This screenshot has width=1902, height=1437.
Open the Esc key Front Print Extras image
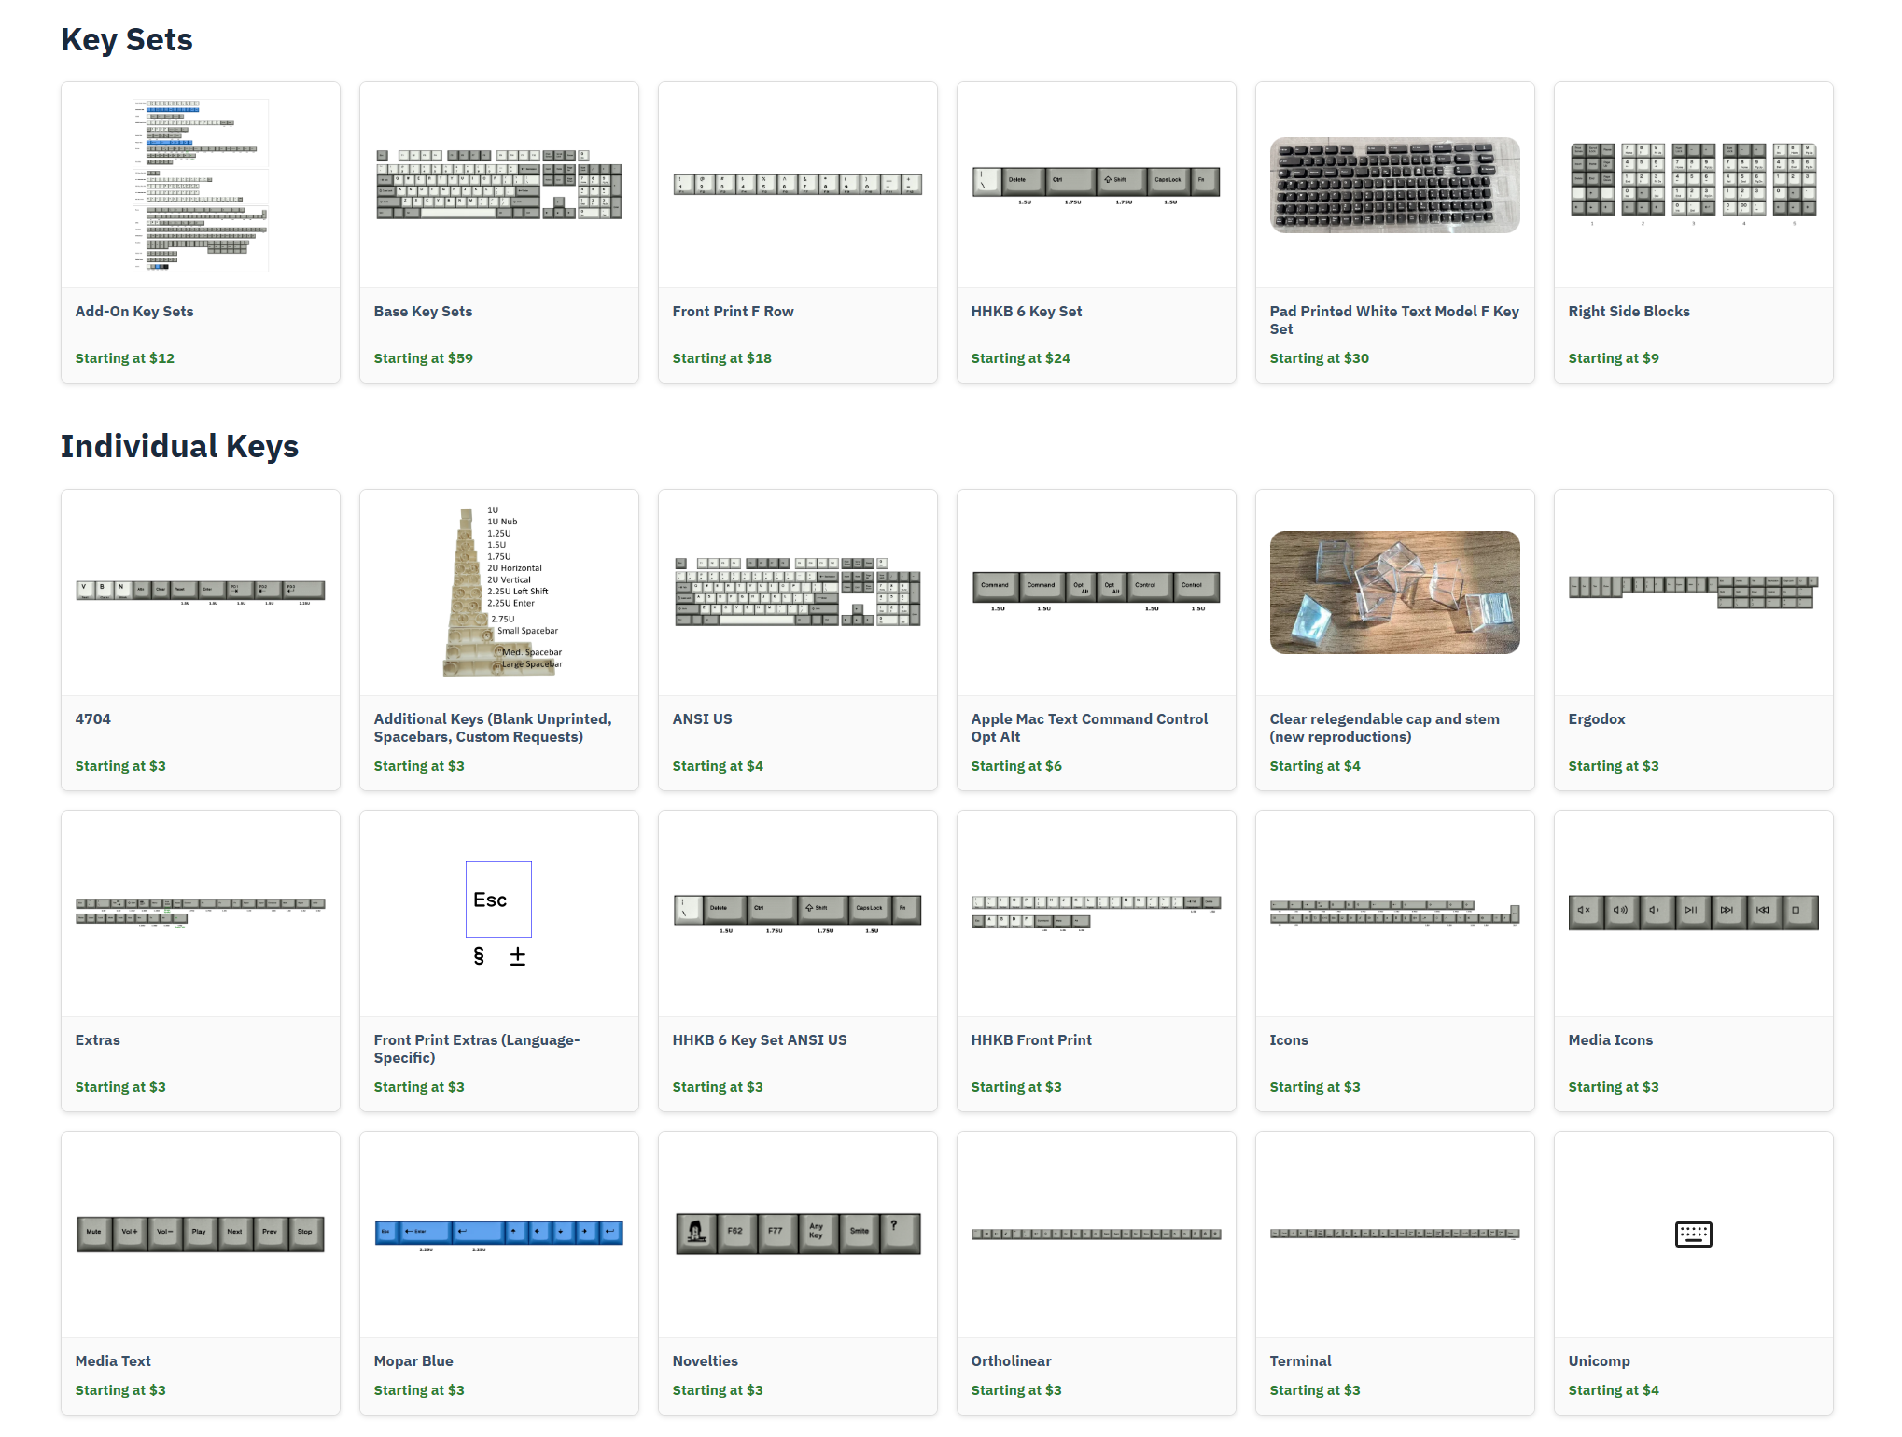coord(499,913)
